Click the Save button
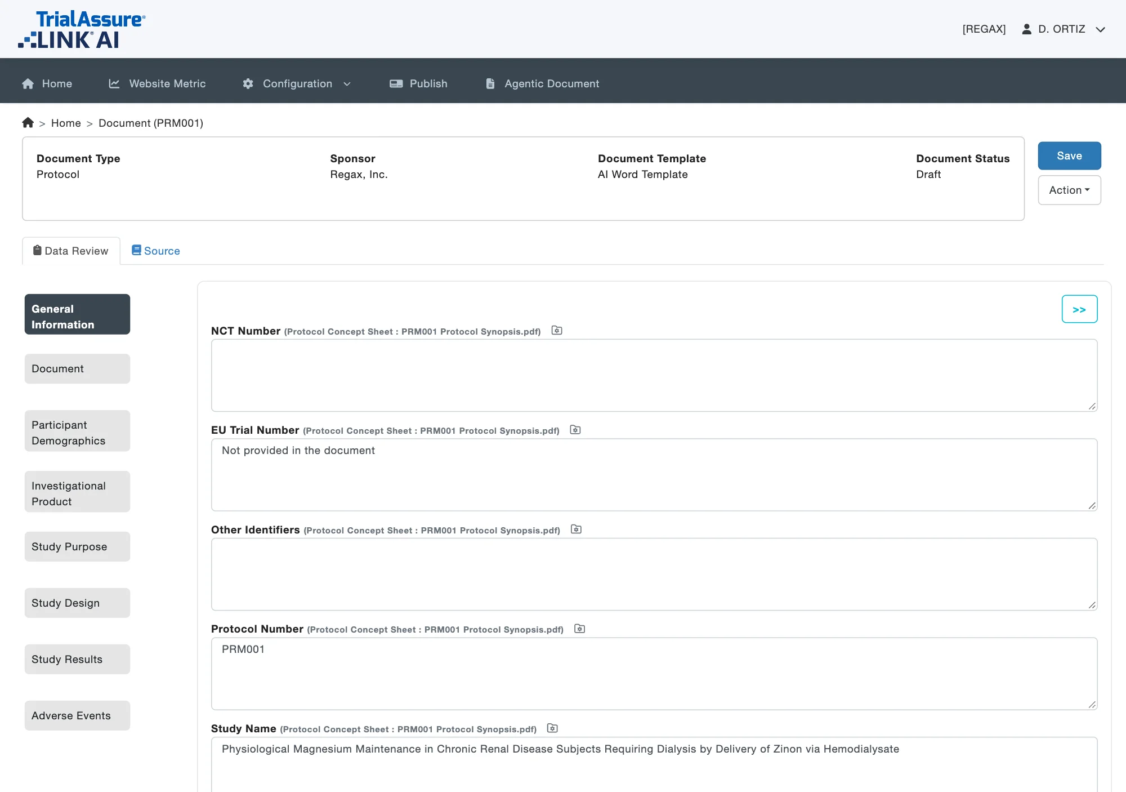1126x792 pixels. (1070, 156)
